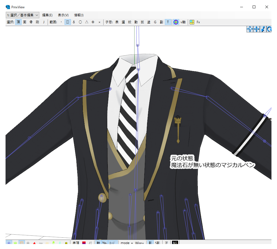The height and width of the screenshot is (249, 277).
Task: Toggle the orange hatch display icon
Action: coord(22,243)
